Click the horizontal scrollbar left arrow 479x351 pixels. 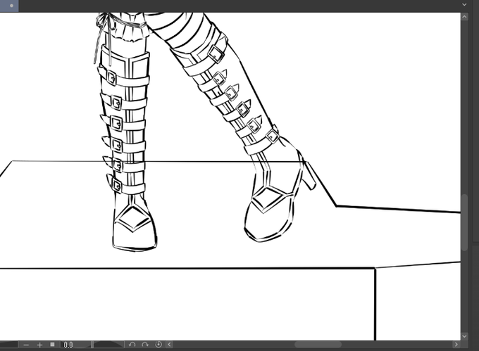[170, 345]
